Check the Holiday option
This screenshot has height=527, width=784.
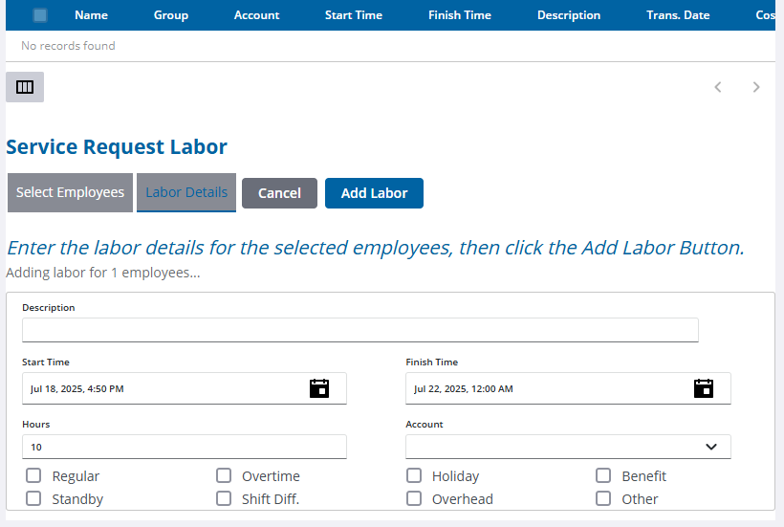pyautogui.click(x=414, y=476)
